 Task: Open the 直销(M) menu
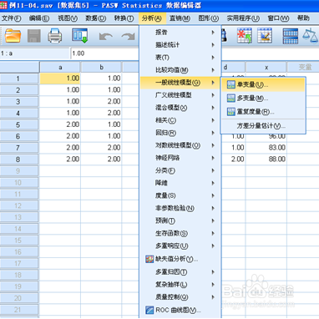180,18
